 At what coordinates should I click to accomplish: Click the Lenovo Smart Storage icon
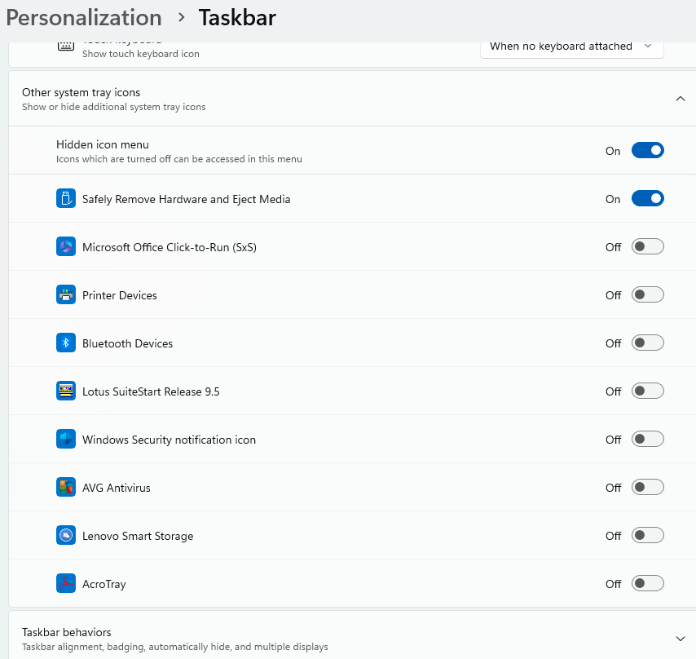[66, 535]
